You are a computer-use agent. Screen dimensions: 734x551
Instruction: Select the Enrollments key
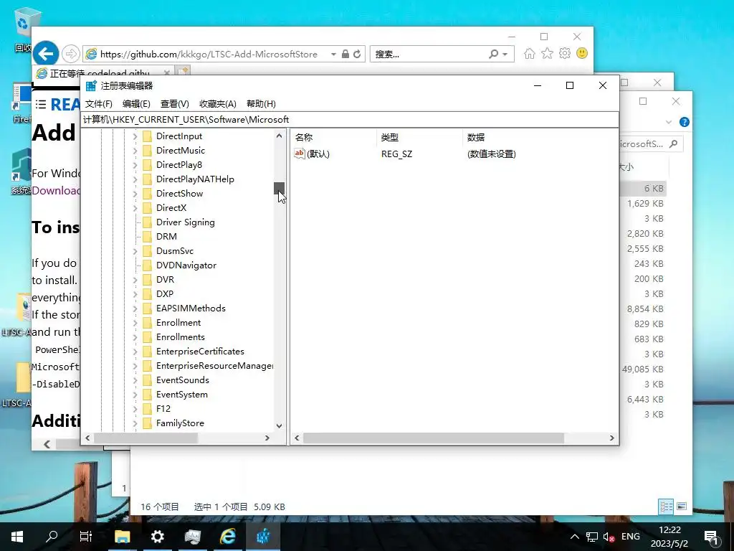click(x=180, y=337)
